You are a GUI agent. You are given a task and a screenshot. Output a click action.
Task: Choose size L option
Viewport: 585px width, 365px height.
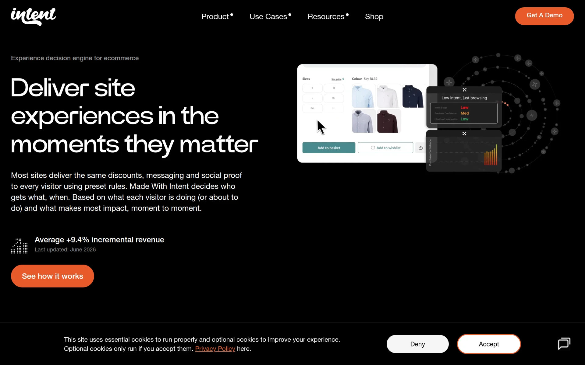coord(312,98)
